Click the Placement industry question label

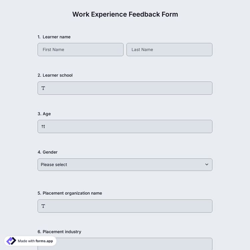pyautogui.click(x=62, y=232)
